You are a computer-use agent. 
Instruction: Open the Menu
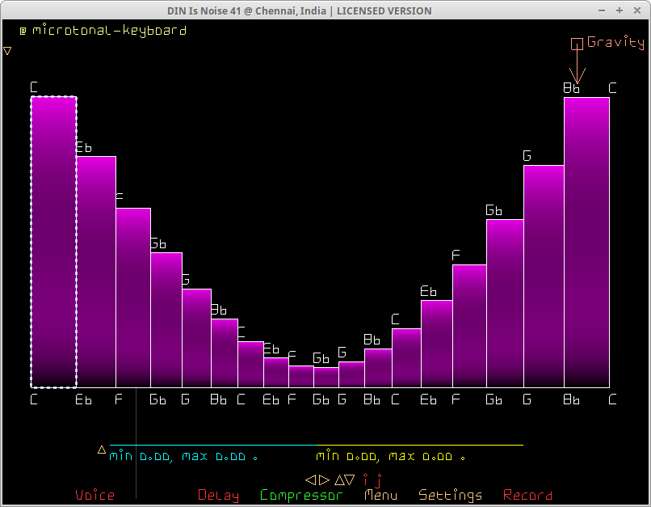click(380, 495)
